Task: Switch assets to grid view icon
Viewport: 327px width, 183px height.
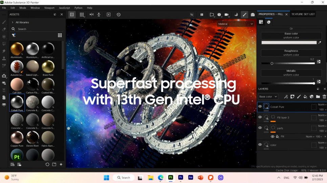Action: coord(60,35)
